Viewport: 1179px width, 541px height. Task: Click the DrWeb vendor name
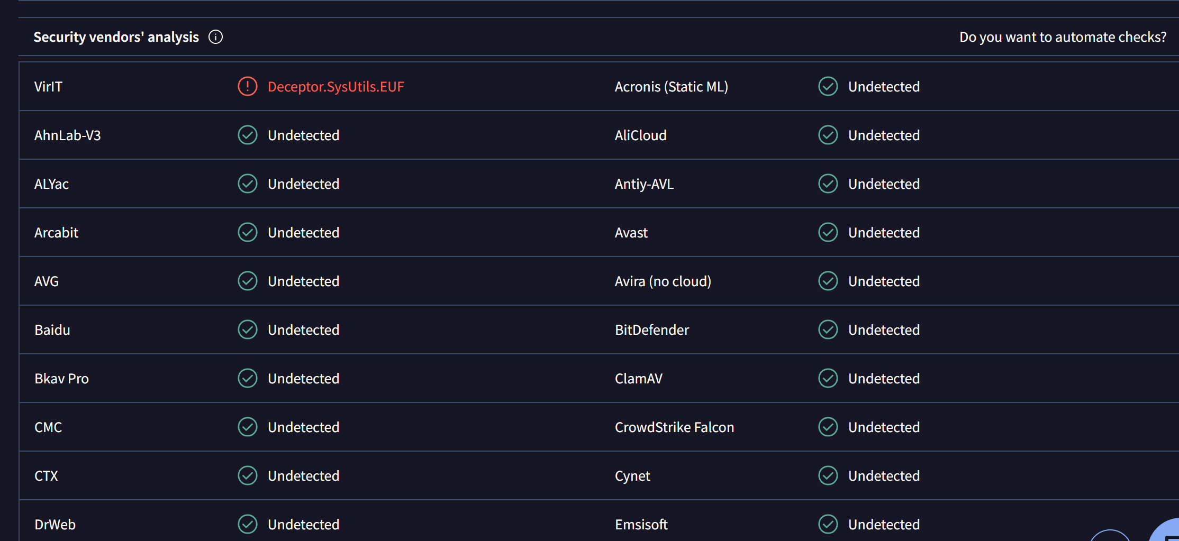55,525
